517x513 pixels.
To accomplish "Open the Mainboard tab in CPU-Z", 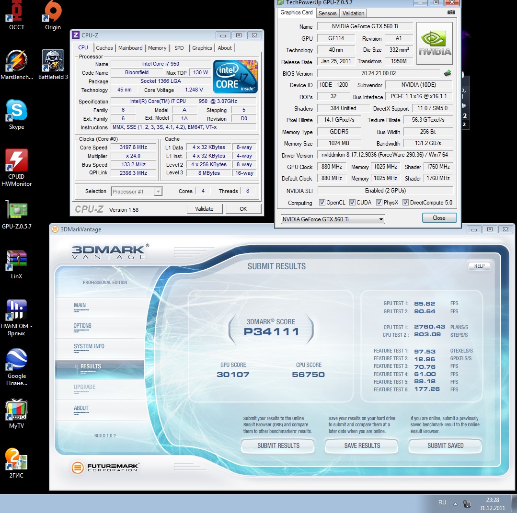I will tap(130, 48).
